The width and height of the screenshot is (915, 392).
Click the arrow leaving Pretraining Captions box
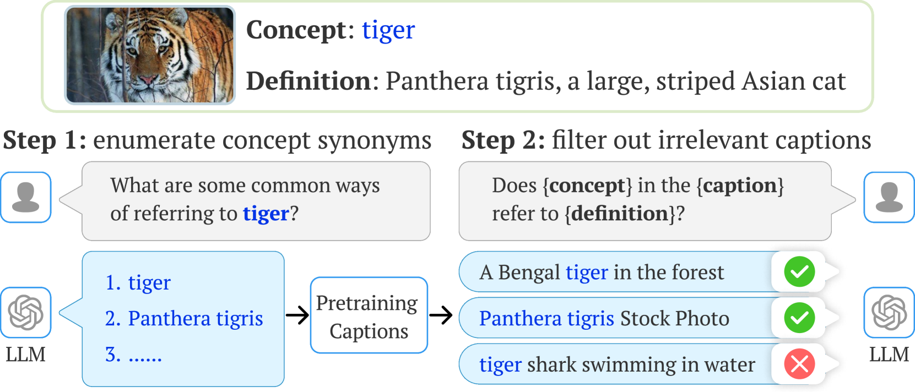coord(441,315)
